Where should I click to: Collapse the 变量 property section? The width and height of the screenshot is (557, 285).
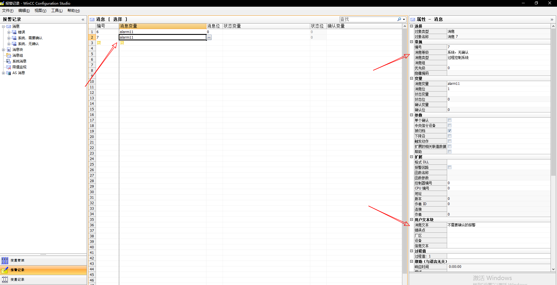[412, 78]
